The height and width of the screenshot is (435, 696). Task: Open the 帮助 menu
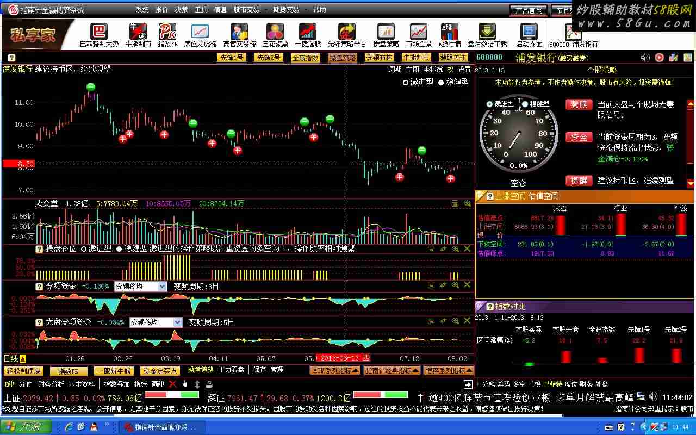tap(320, 10)
